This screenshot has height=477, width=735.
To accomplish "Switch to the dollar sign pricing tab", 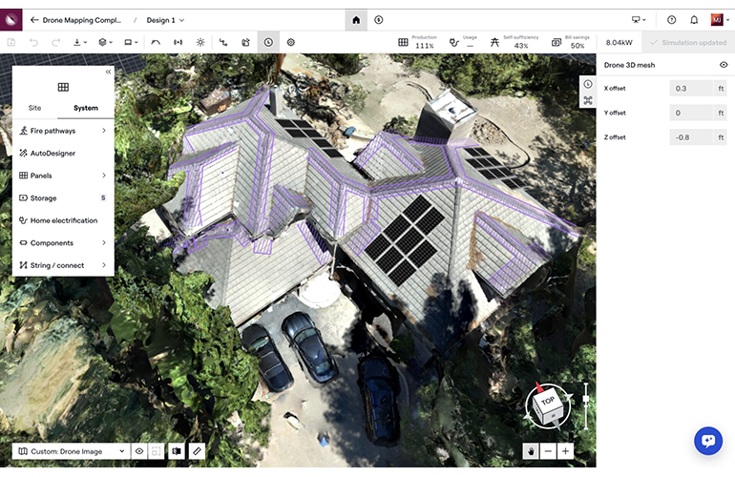I will pyautogui.click(x=379, y=20).
